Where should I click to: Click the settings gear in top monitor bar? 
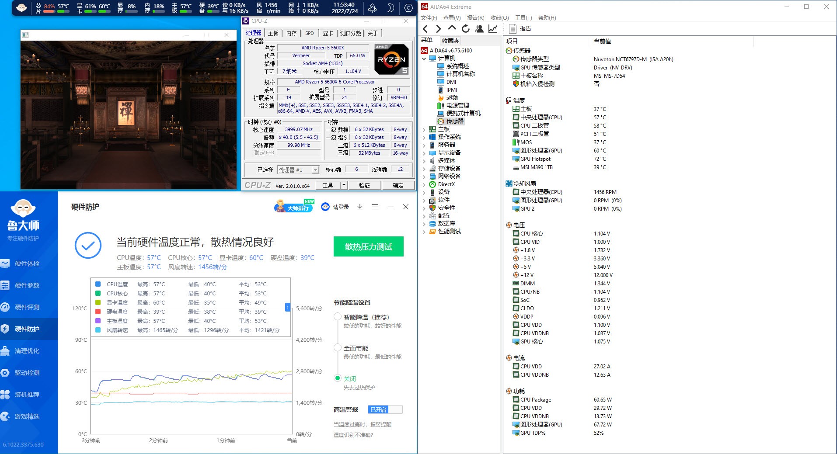[408, 8]
